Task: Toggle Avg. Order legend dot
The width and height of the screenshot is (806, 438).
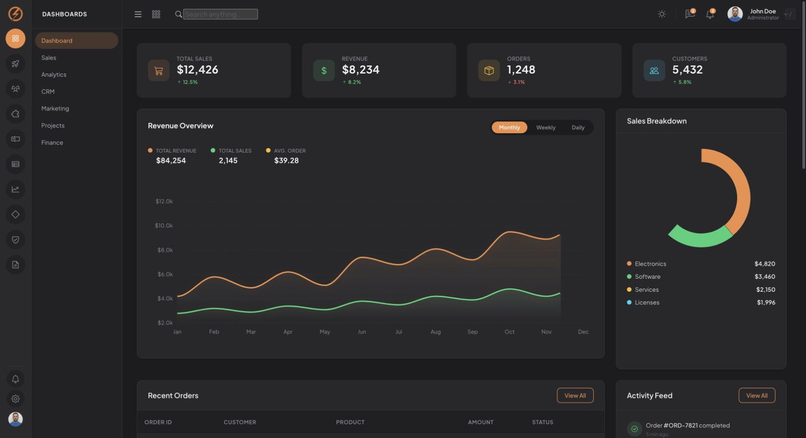Action: [x=268, y=150]
